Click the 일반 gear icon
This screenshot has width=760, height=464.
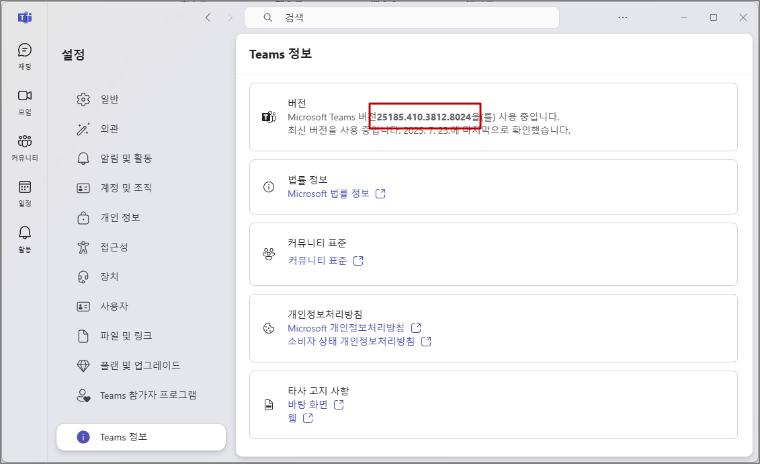83,100
